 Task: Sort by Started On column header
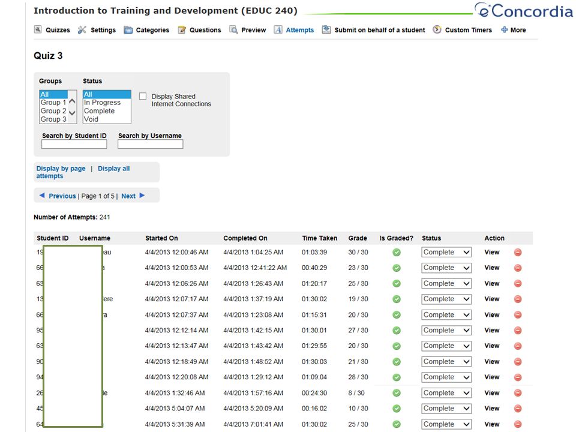point(161,238)
